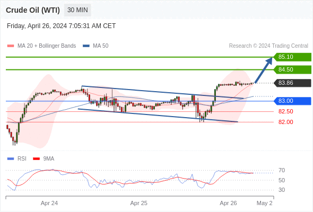
Task: Click the 83.00 blue pivot price tag
Action: tap(292, 101)
